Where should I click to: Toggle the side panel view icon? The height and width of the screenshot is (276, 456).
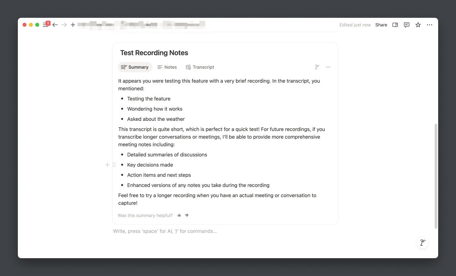click(x=395, y=25)
